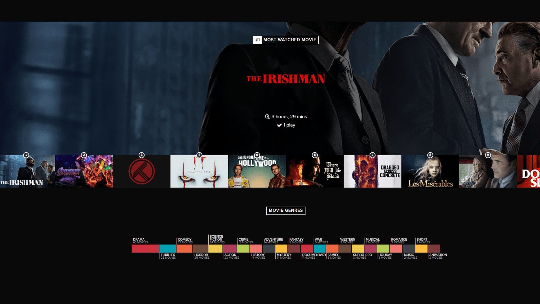Click the clock icon beside 3 hours

[x=267, y=117]
